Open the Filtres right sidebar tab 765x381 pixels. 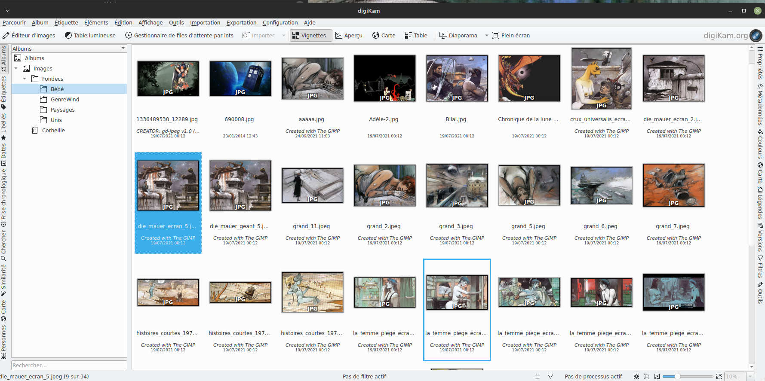coord(760,267)
